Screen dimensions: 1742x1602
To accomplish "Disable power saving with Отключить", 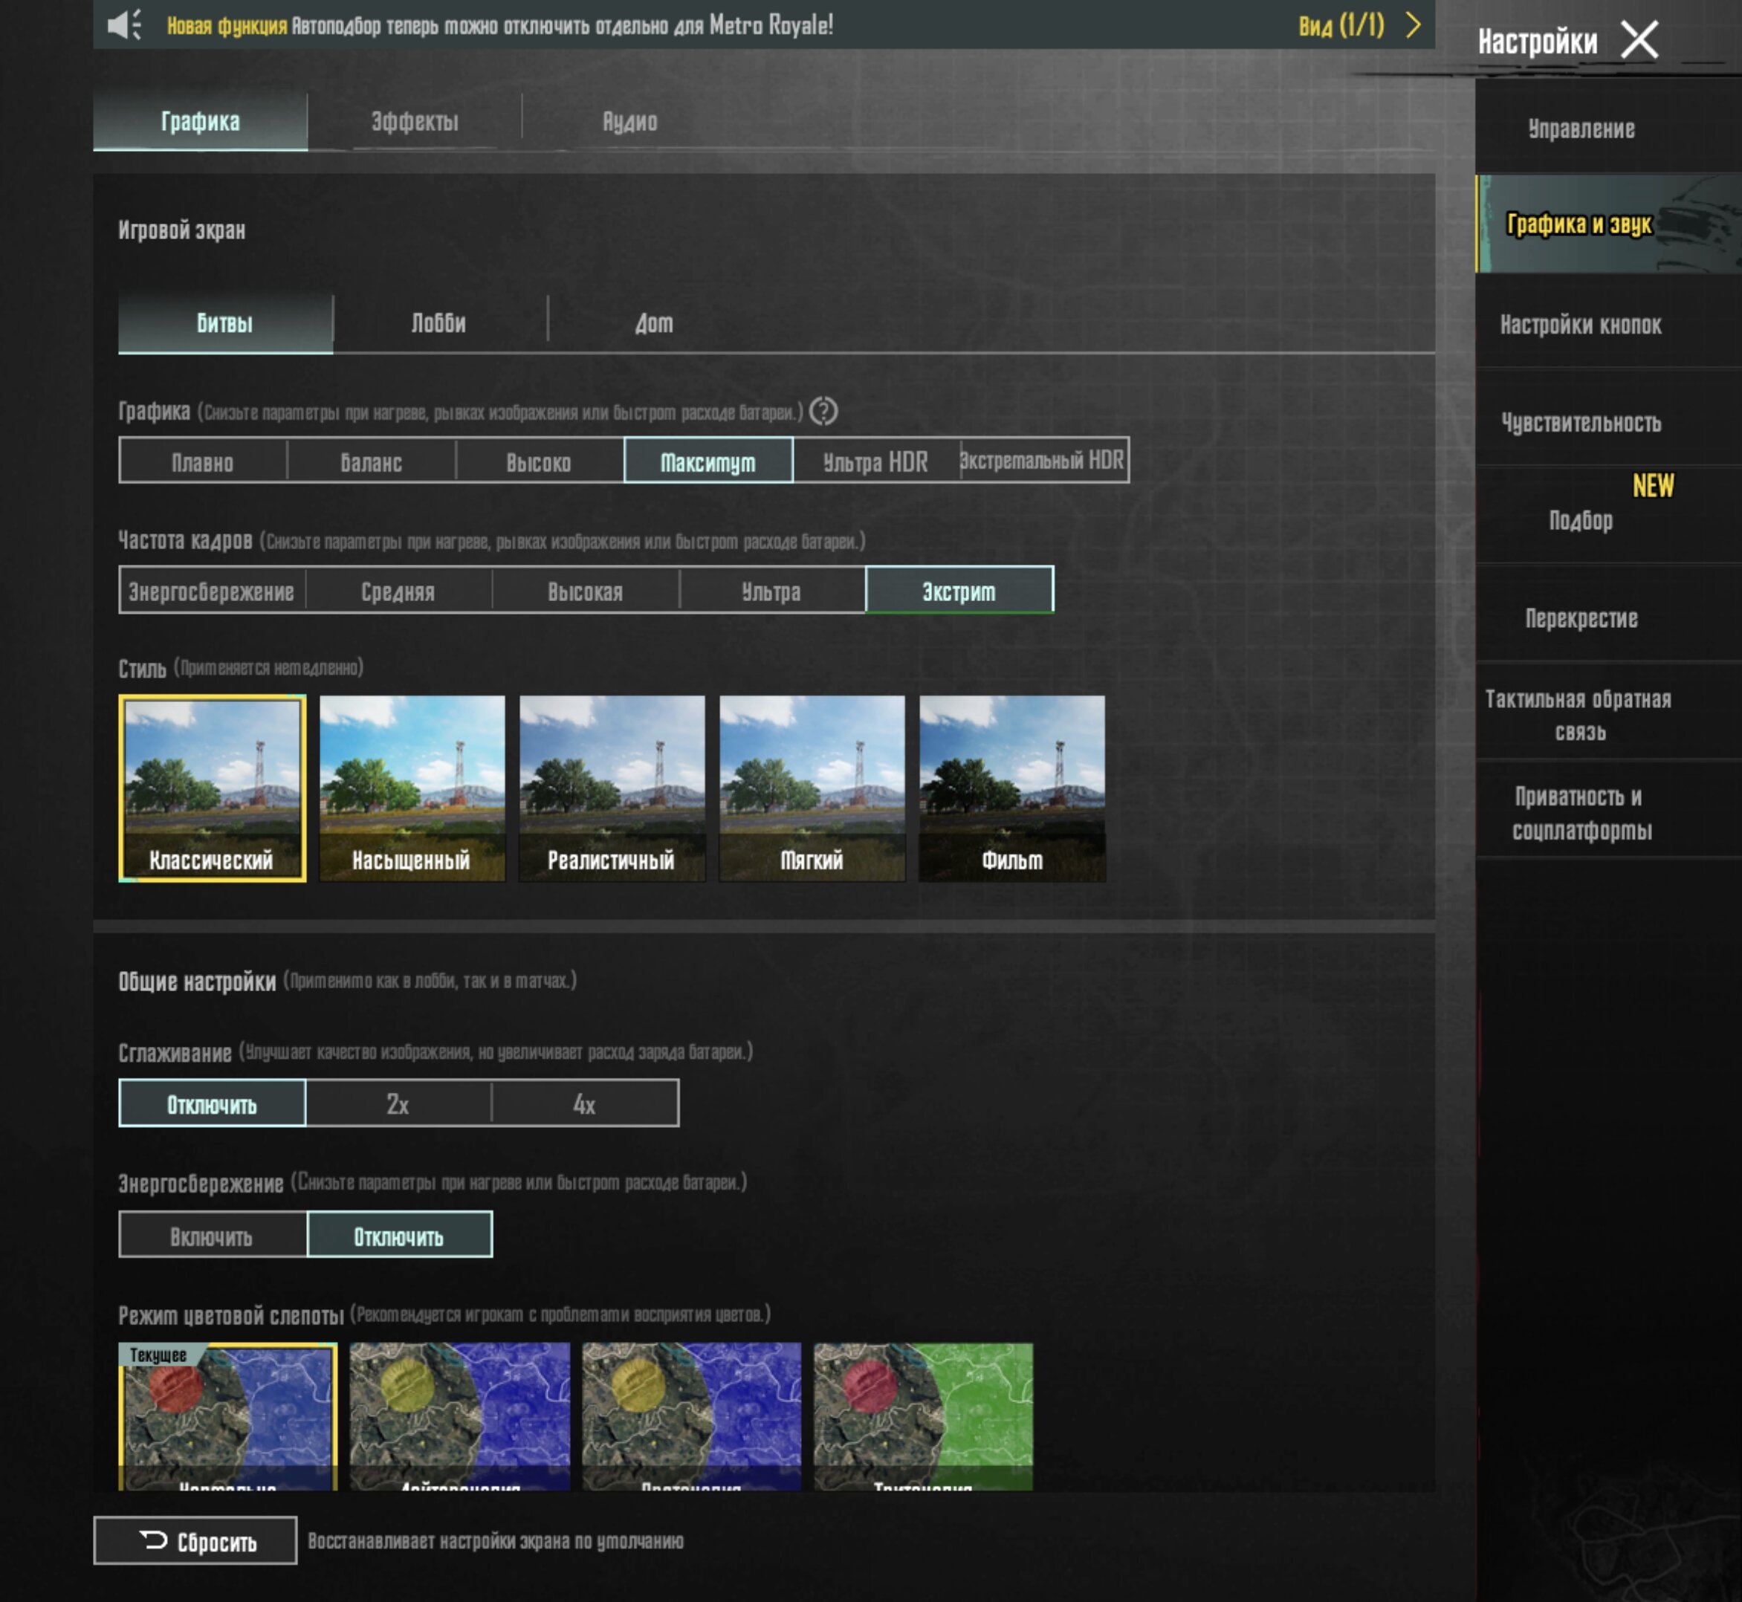I will (399, 1235).
